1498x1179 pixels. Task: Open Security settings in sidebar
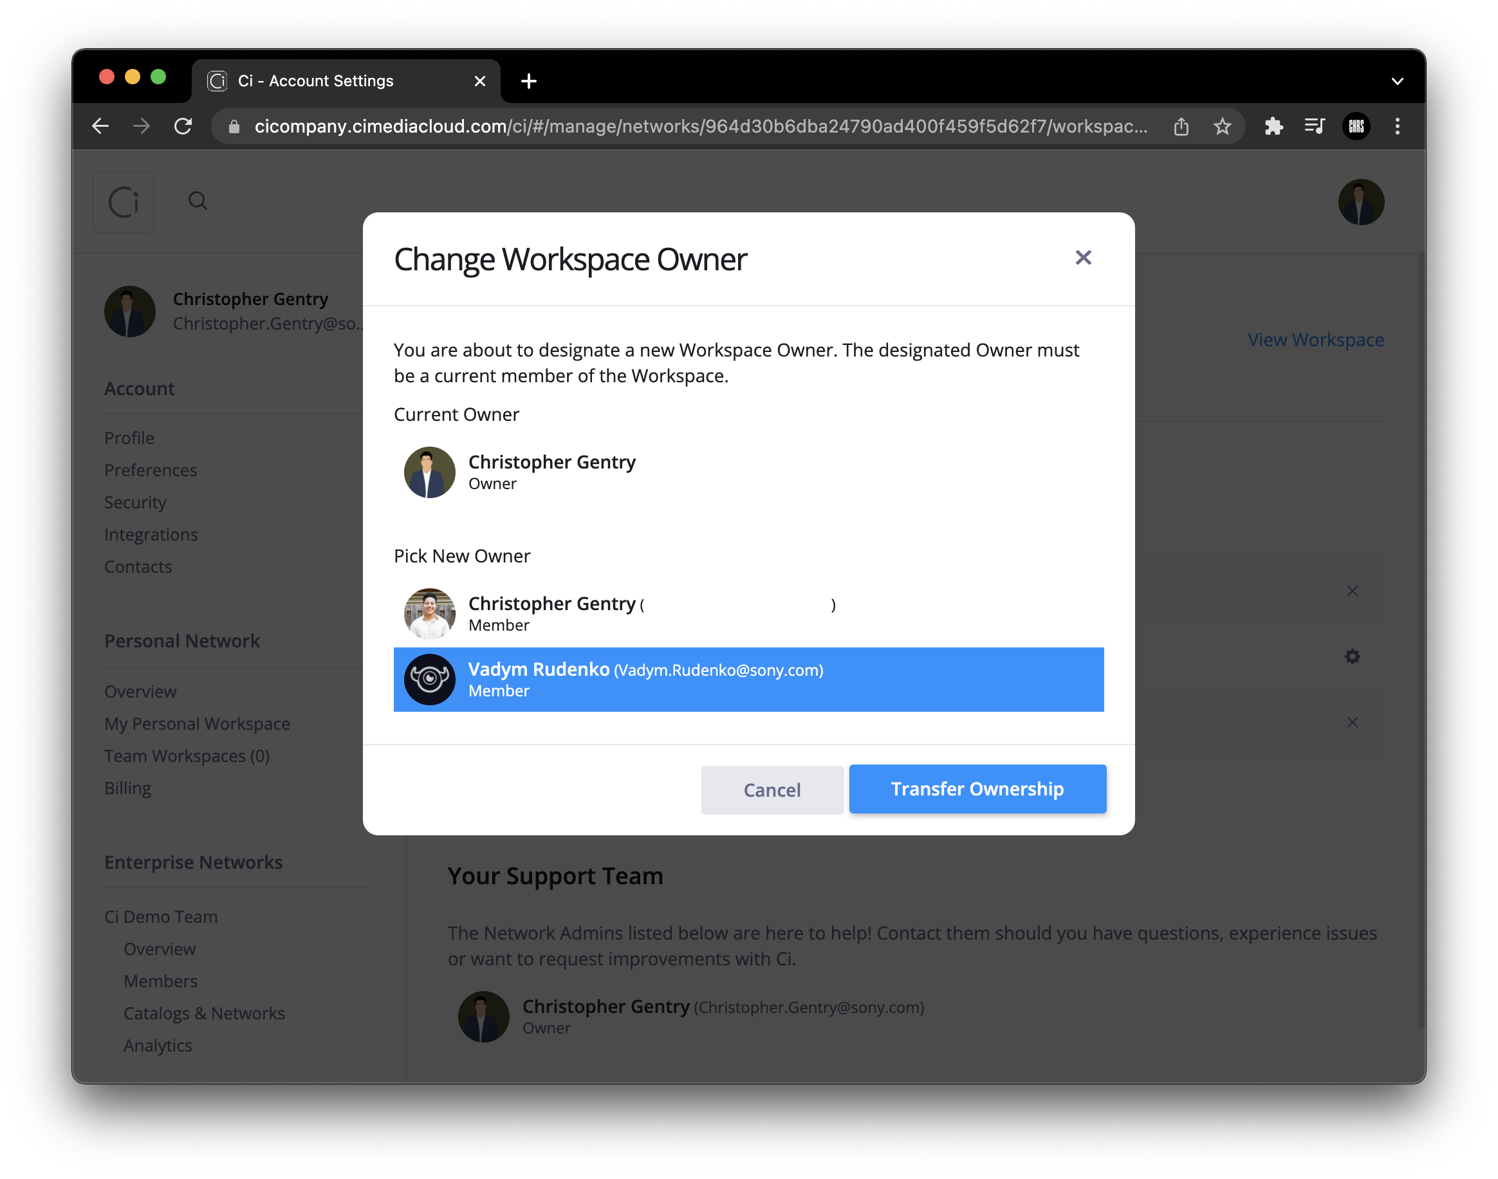coord(135,502)
